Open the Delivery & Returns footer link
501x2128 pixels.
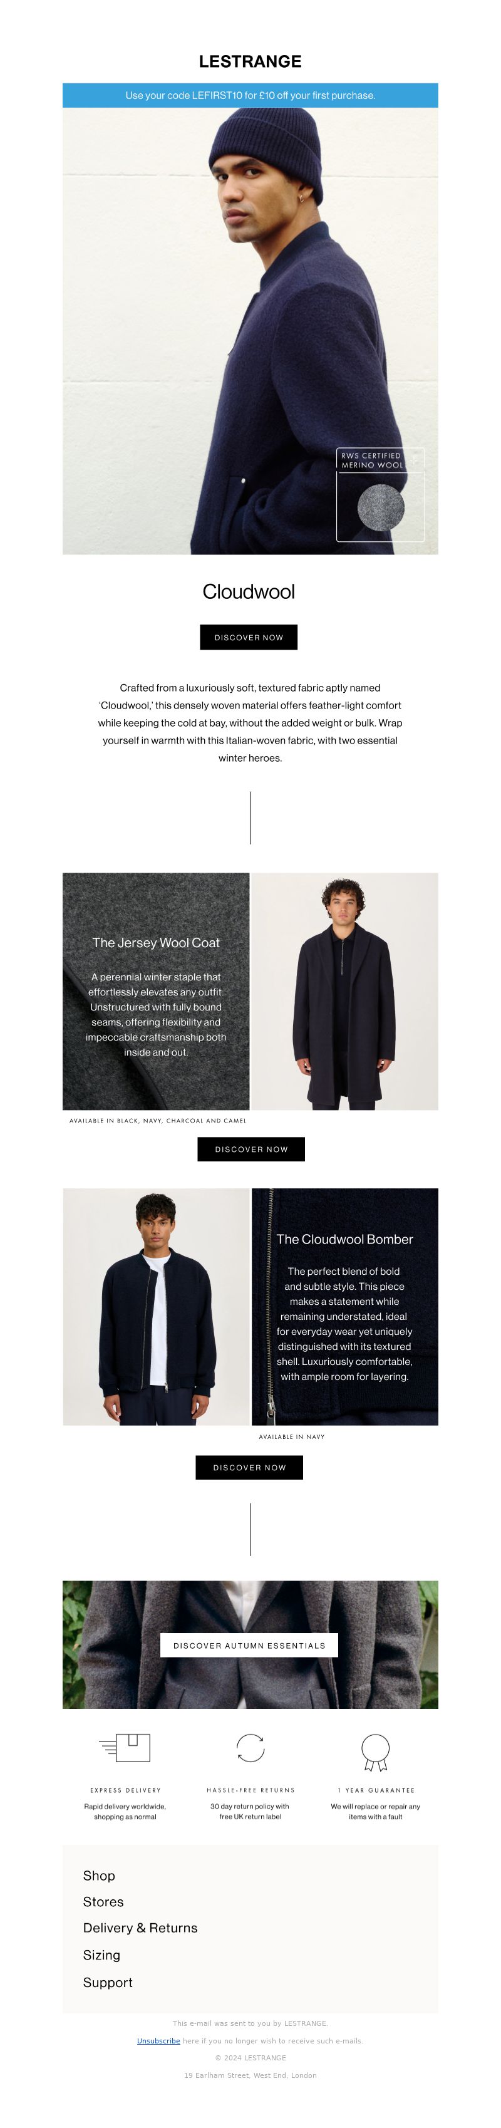[x=140, y=1928]
